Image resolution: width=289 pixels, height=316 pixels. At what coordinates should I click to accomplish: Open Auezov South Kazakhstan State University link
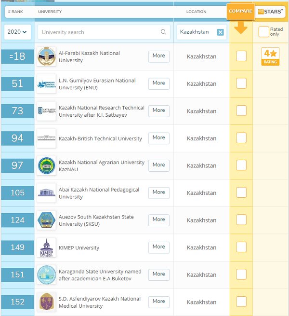click(x=96, y=220)
